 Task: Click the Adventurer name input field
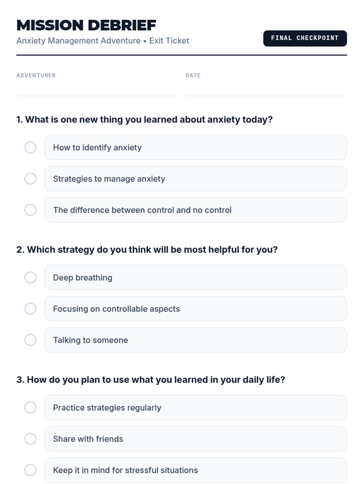[x=97, y=89]
